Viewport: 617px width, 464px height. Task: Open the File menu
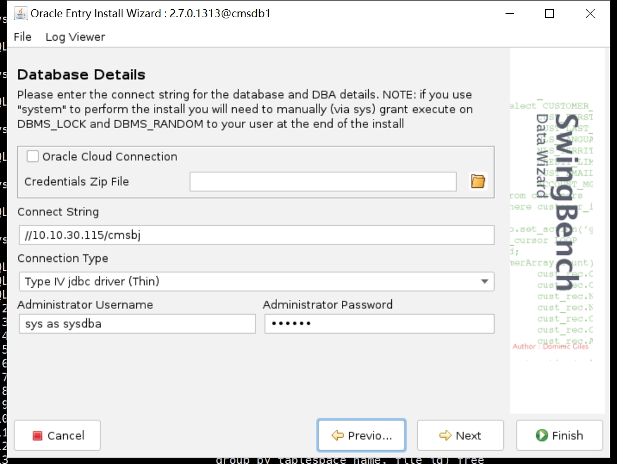tap(22, 37)
